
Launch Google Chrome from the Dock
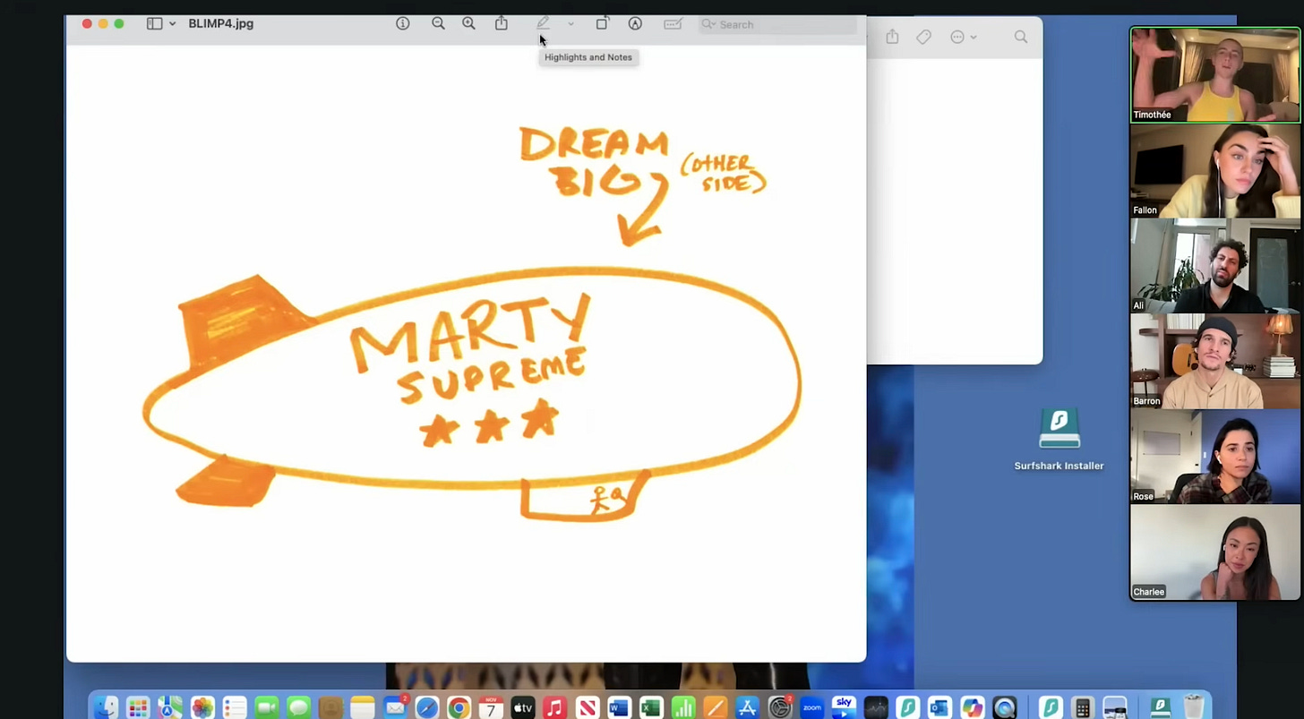[459, 707]
